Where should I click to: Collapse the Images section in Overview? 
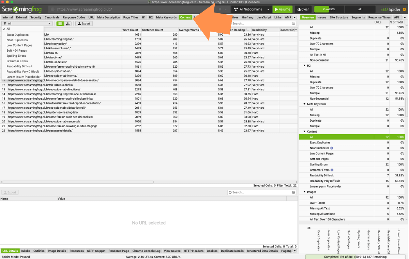point(304,192)
